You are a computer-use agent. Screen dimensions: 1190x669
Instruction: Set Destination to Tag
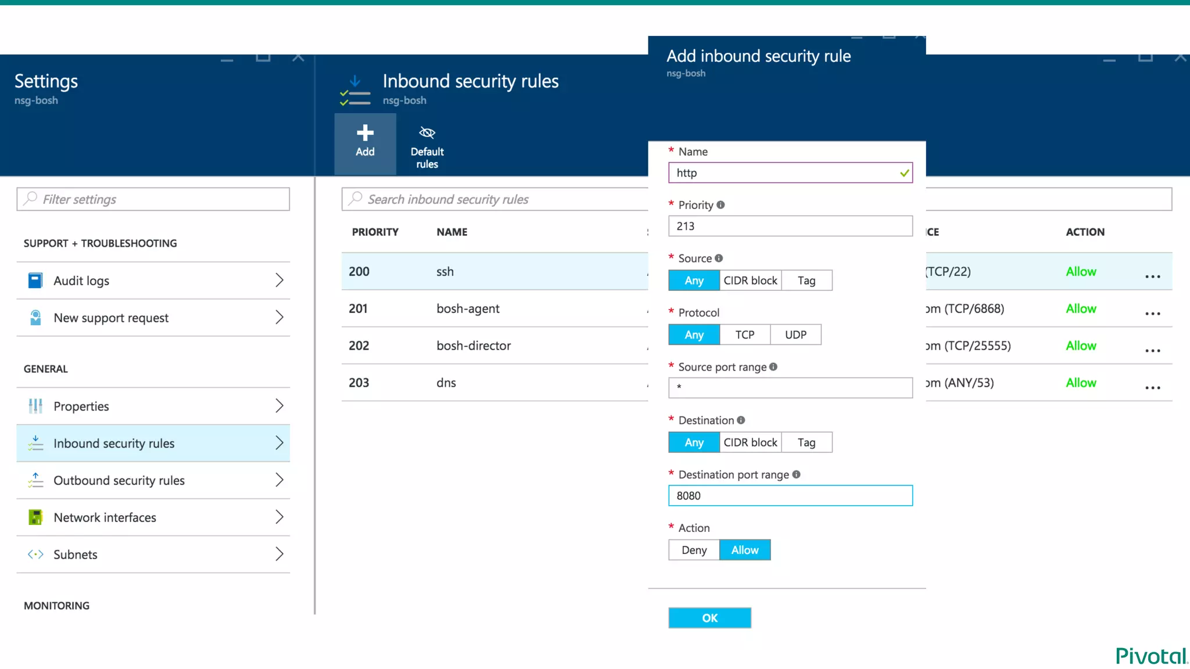point(806,443)
